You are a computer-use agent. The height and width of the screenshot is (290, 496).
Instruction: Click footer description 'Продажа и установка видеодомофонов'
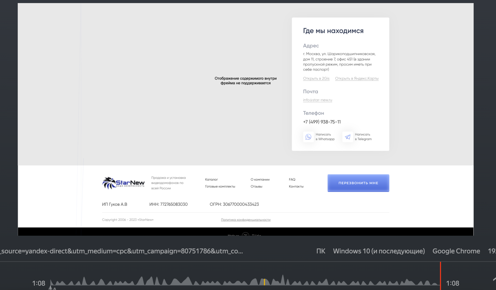[x=168, y=183]
